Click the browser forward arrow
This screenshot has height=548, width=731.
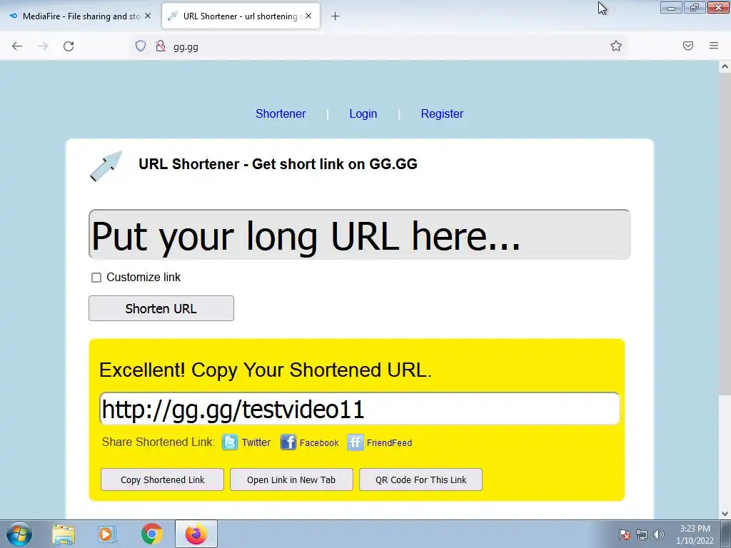point(43,46)
